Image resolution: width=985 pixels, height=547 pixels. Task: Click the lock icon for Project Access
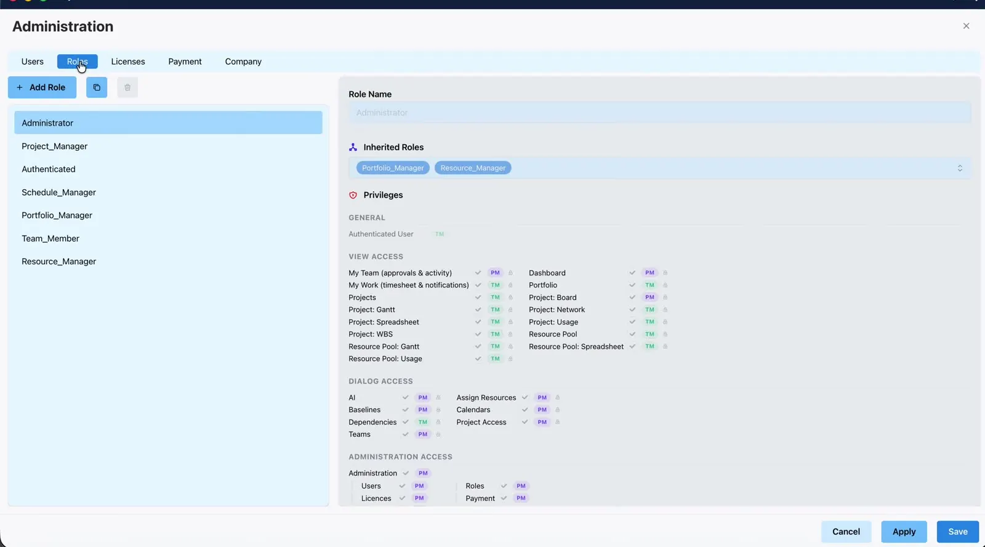[x=558, y=423]
